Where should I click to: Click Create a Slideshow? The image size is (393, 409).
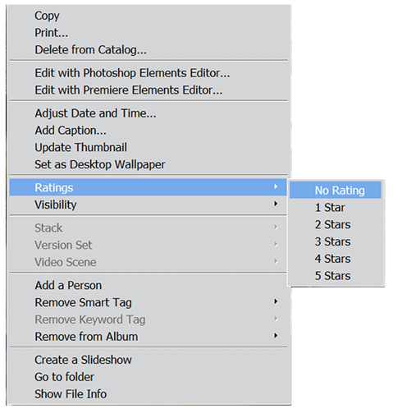[148, 360]
